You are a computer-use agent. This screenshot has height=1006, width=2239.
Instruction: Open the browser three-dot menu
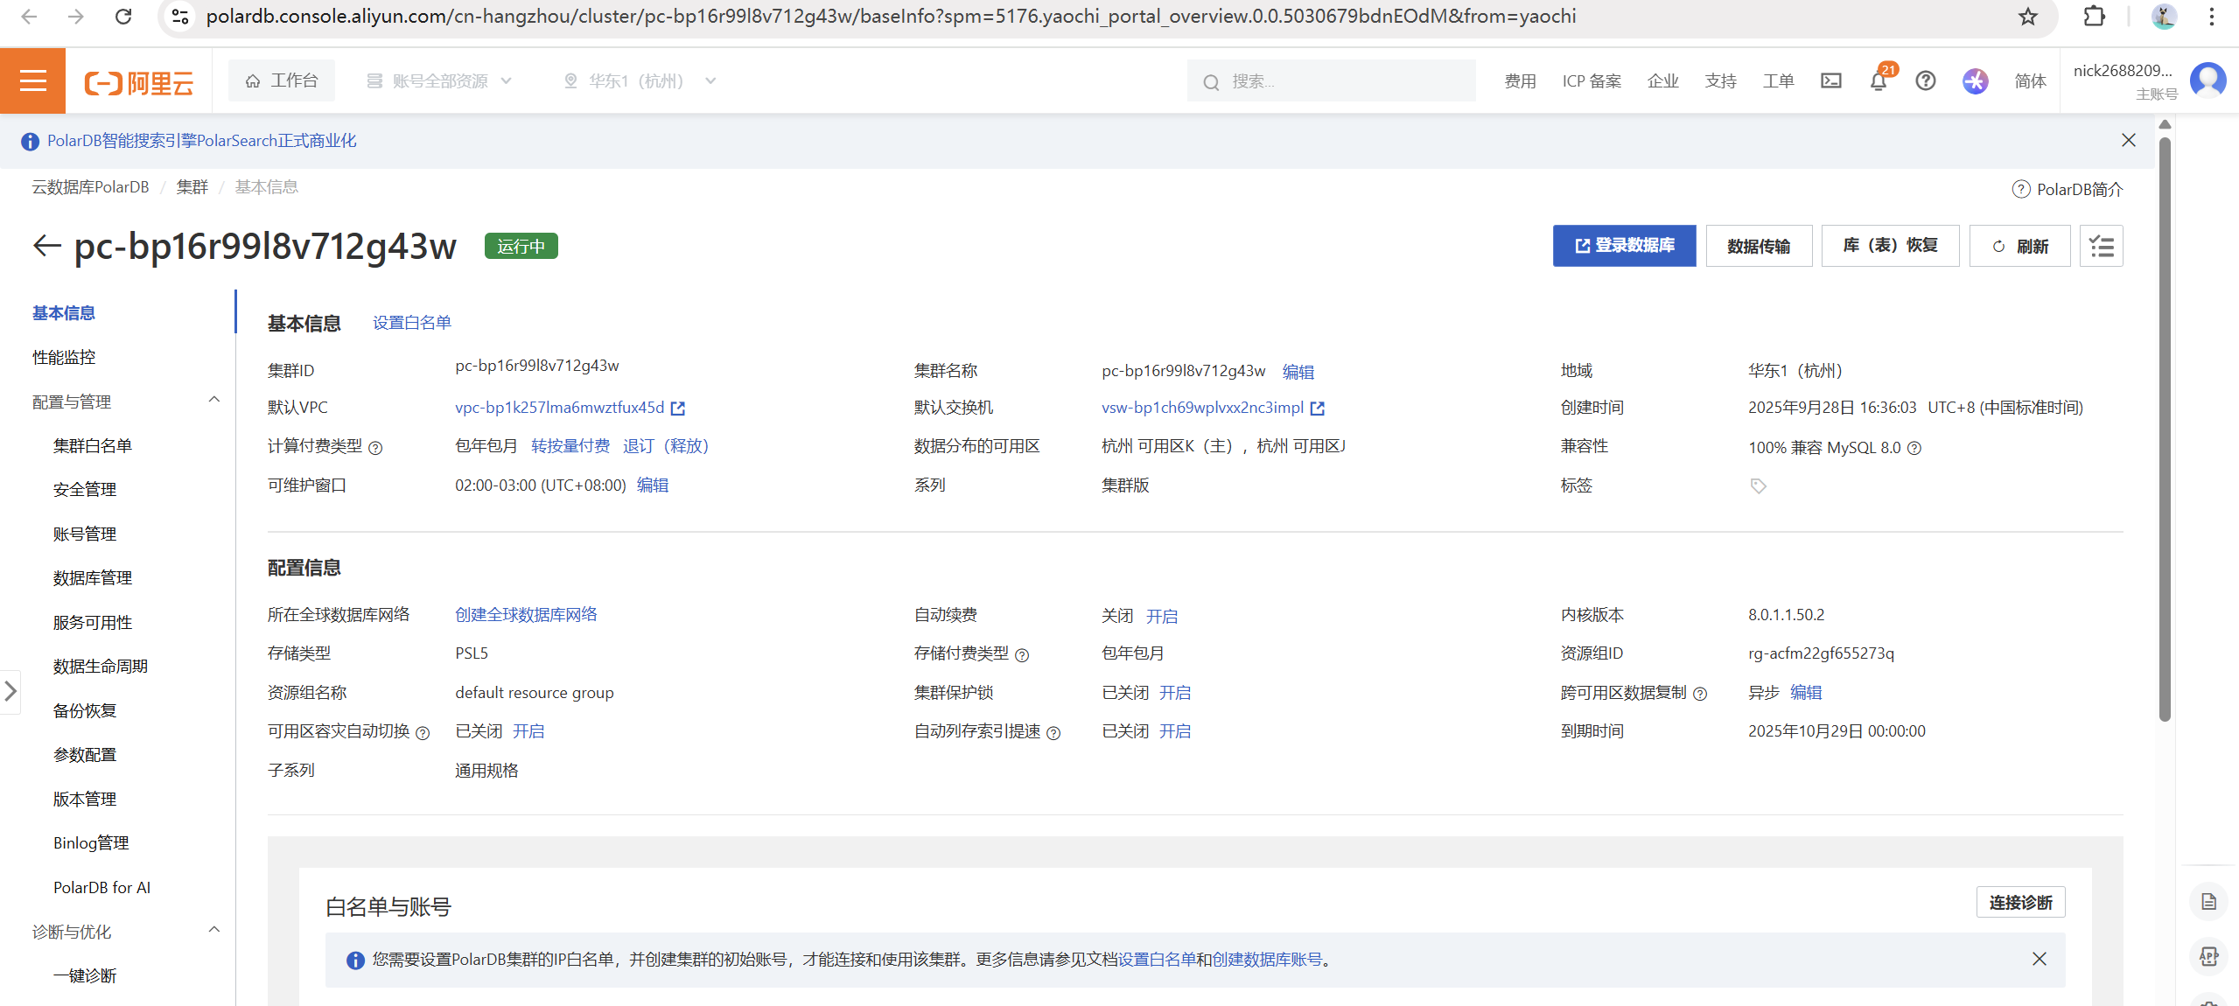coord(2211,16)
